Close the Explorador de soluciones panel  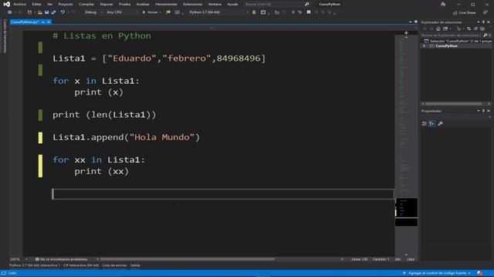[489, 22]
